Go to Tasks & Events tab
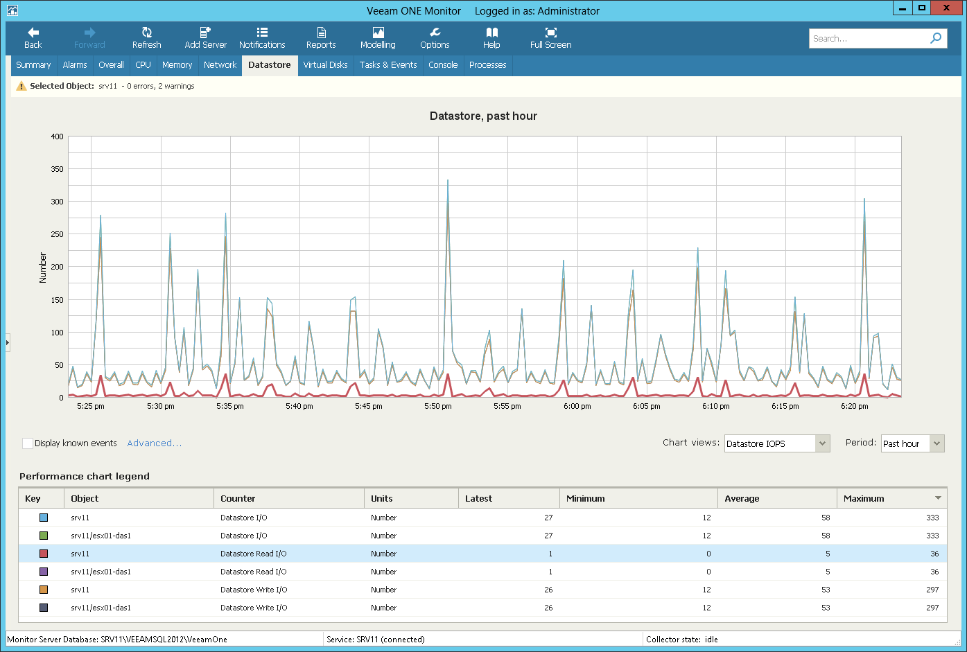Viewport: 967px width, 652px height. click(388, 65)
